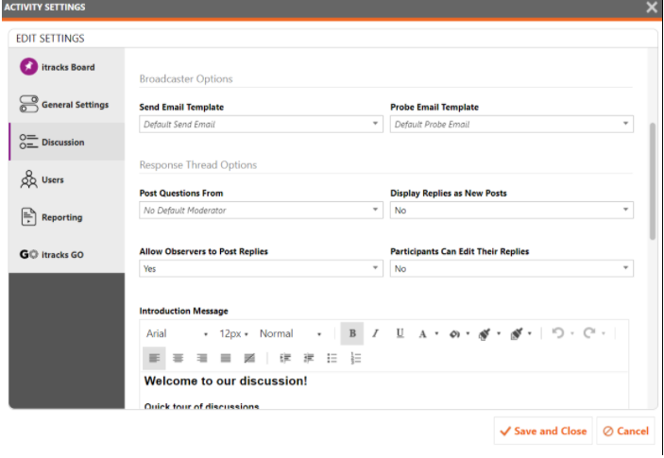Insert a numbered list in the editor
The height and width of the screenshot is (458, 664).
pos(356,359)
